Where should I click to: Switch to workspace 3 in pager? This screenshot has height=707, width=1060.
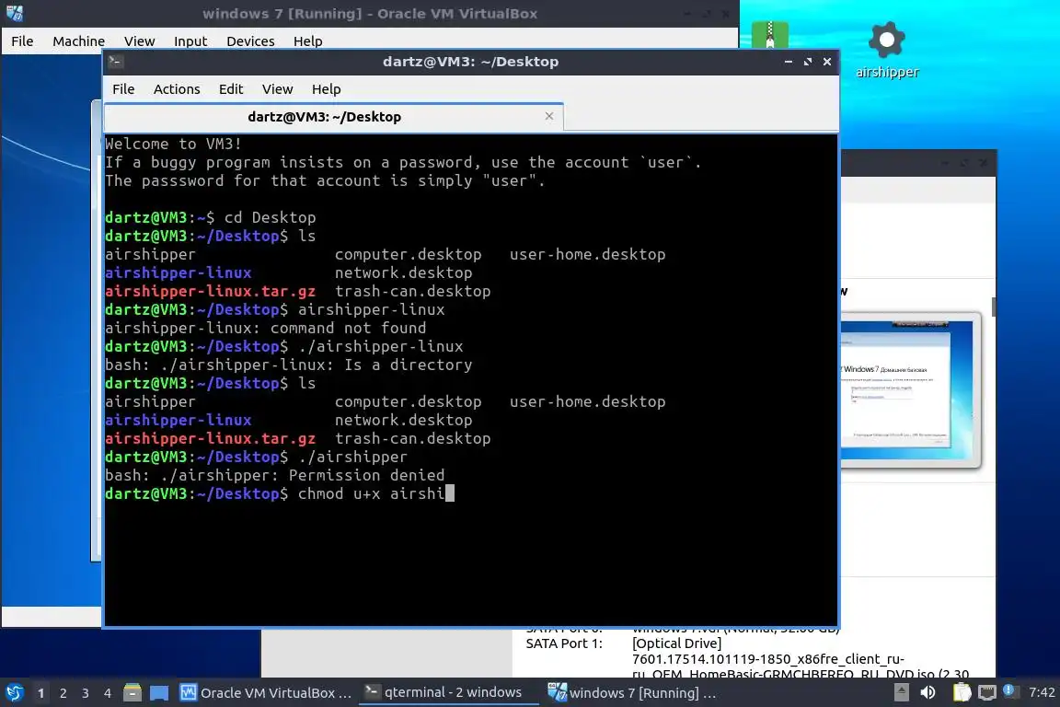(x=86, y=693)
